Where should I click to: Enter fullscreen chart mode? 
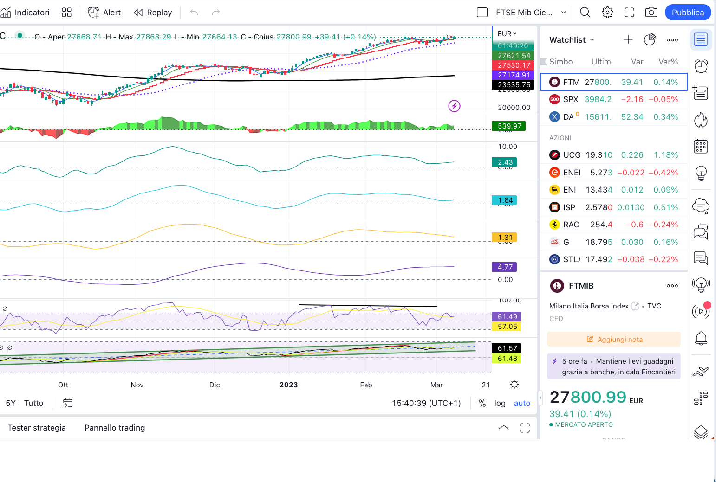click(629, 13)
